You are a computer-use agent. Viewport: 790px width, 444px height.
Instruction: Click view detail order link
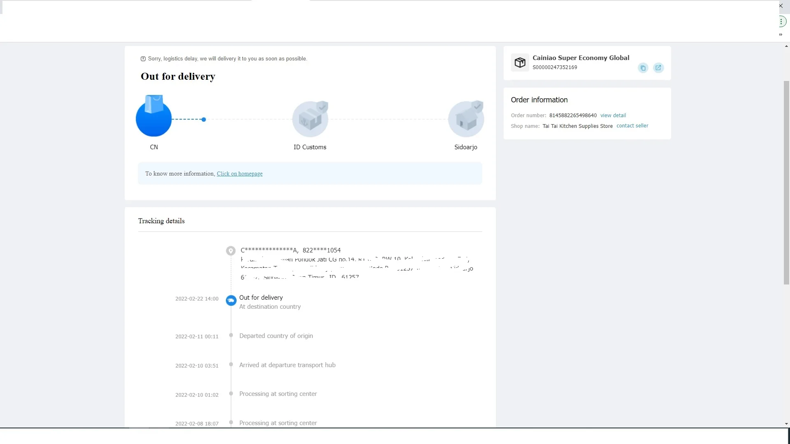click(613, 116)
